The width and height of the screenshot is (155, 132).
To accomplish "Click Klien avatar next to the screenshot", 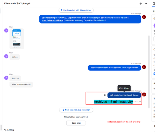I will coord(6,31).
